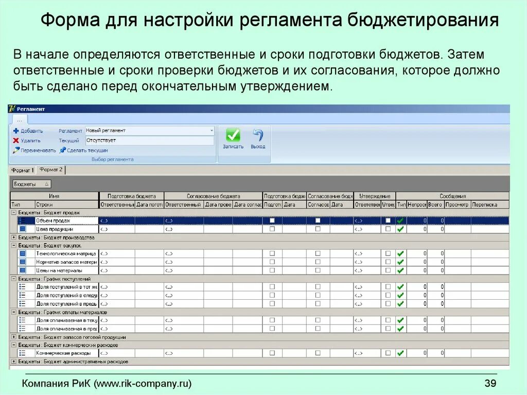Click the Переименовать pencil icon

[x=16, y=150]
